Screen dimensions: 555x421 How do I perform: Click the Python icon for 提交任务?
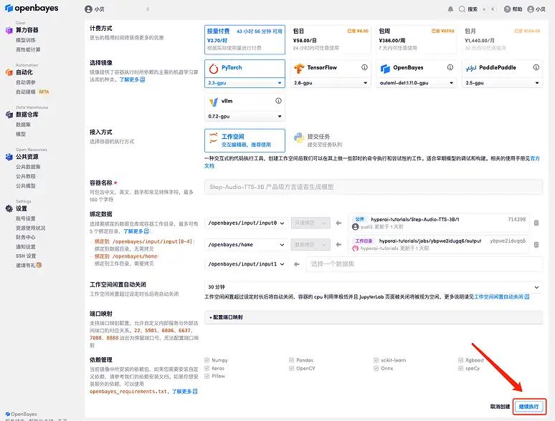[x=299, y=138]
